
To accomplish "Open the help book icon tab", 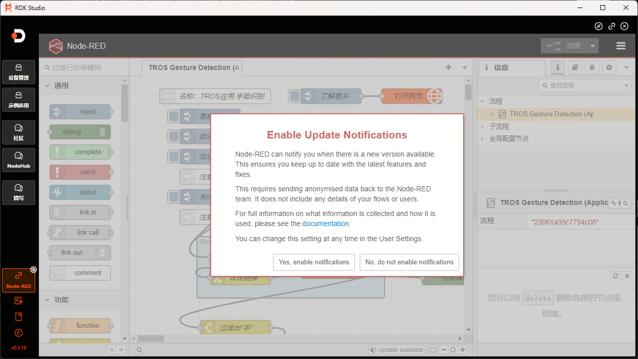I will point(575,67).
